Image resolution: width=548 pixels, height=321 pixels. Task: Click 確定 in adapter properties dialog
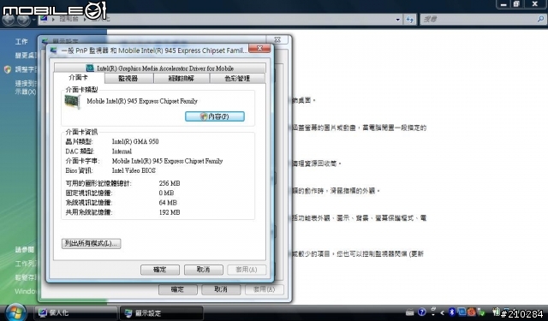160,270
